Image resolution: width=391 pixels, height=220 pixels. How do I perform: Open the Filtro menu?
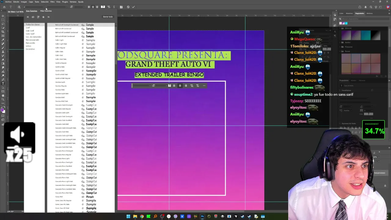[52, 2]
